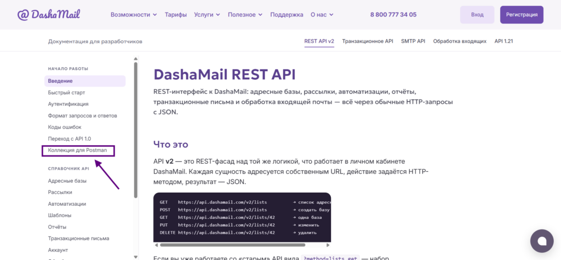Open Транзакционные письма reference
This screenshot has width=561, height=260.
click(79, 239)
